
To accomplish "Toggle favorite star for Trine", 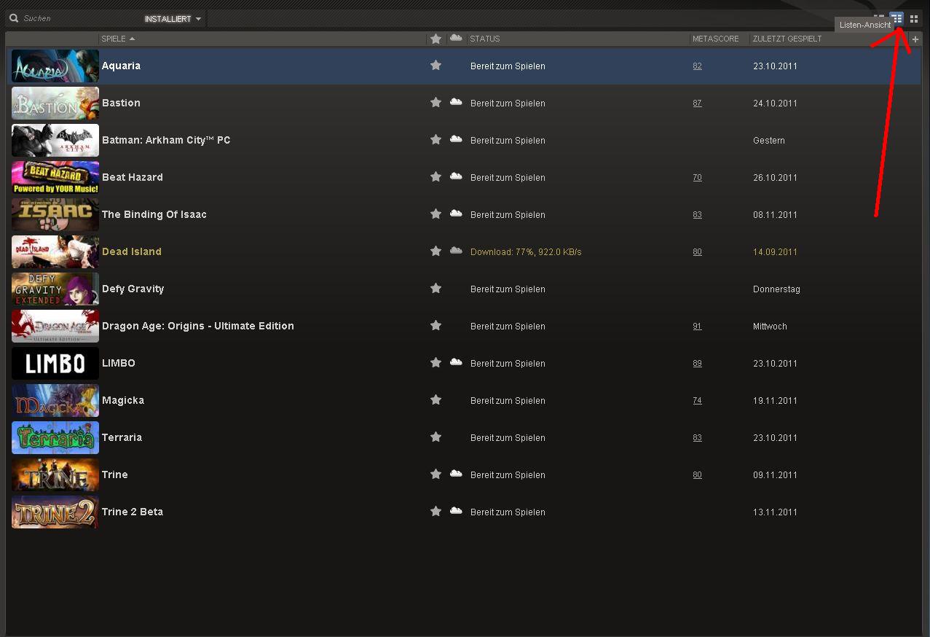I will [436, 474].
